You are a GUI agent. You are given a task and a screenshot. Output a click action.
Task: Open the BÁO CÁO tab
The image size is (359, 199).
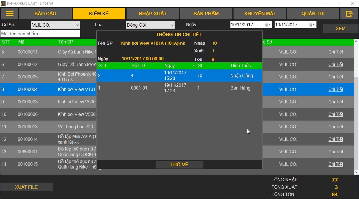point(45,14)
